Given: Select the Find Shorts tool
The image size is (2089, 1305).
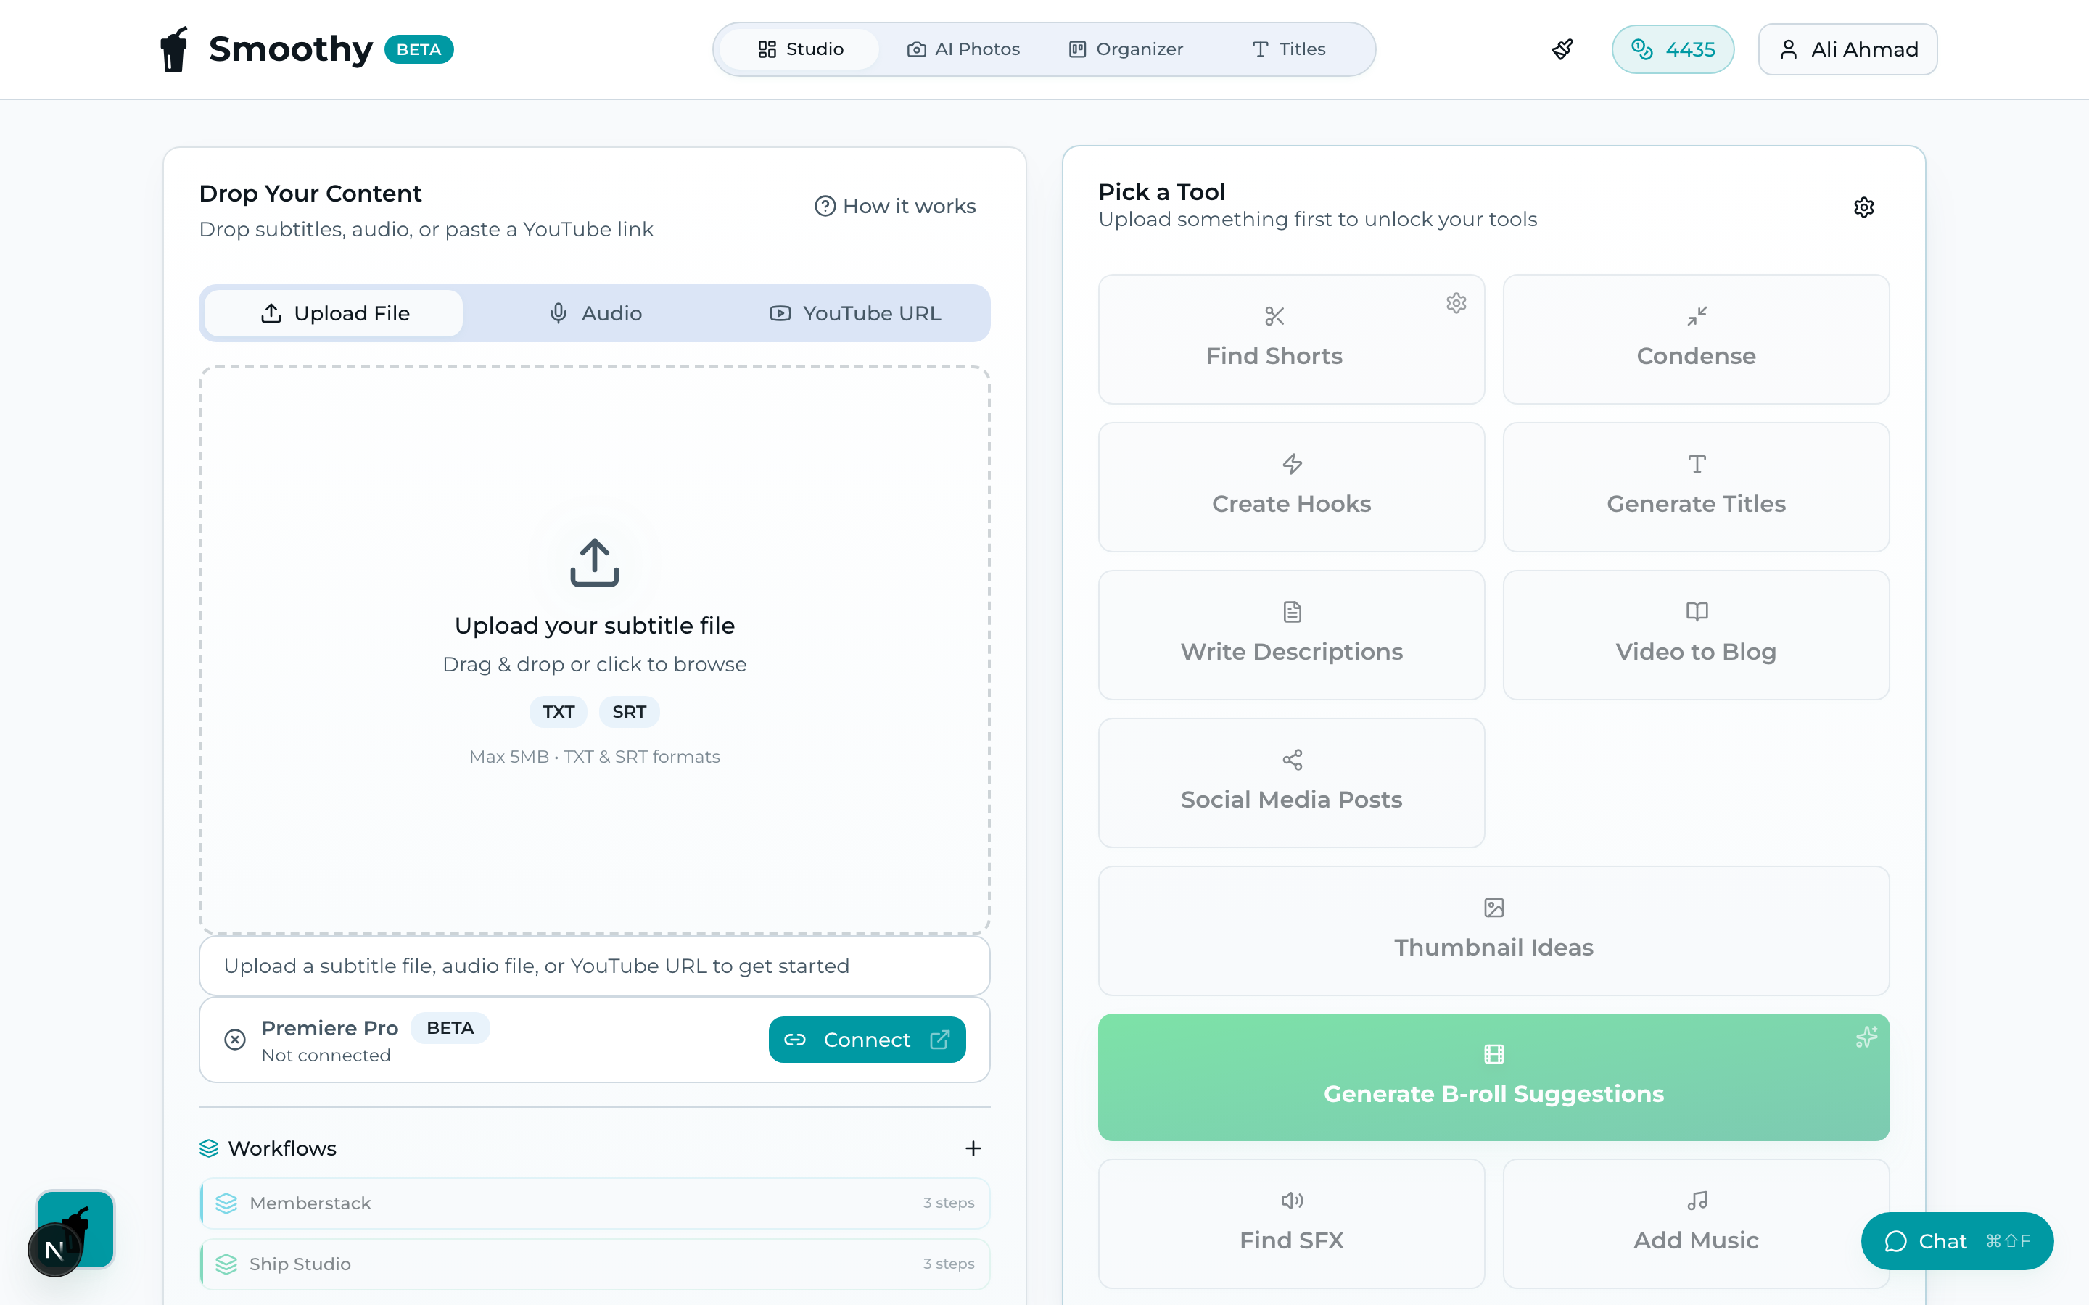Looking at the screenshot, I should click(x=1291, y=339).
